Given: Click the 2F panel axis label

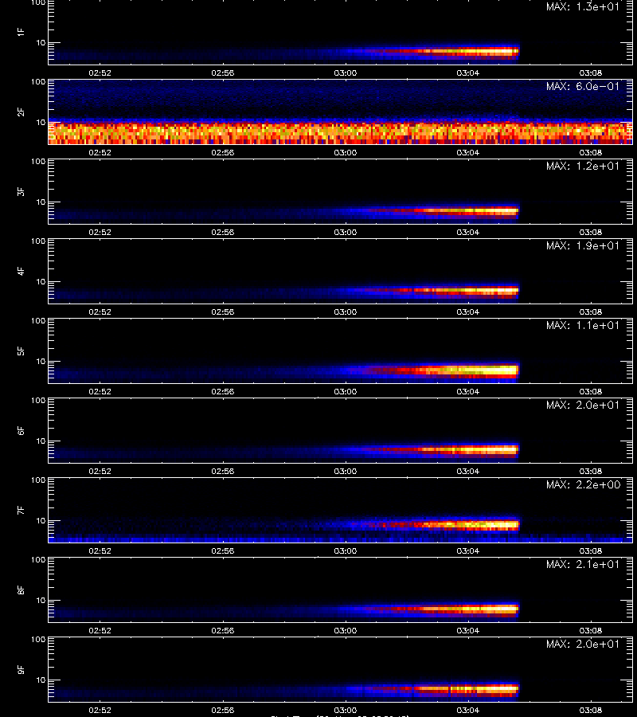Looking at the screenshot, I should click(21, 112).
